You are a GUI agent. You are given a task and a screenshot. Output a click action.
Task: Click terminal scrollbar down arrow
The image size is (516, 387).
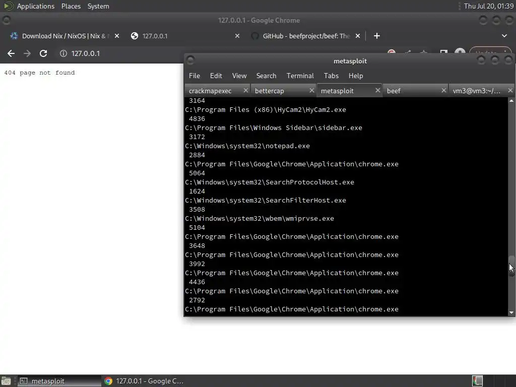511,312
